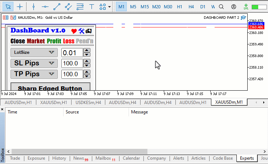Switch to XAUUSDm,H1 chart tab
The width and height of the screenshot is (268, 164).
click(53, 103)
